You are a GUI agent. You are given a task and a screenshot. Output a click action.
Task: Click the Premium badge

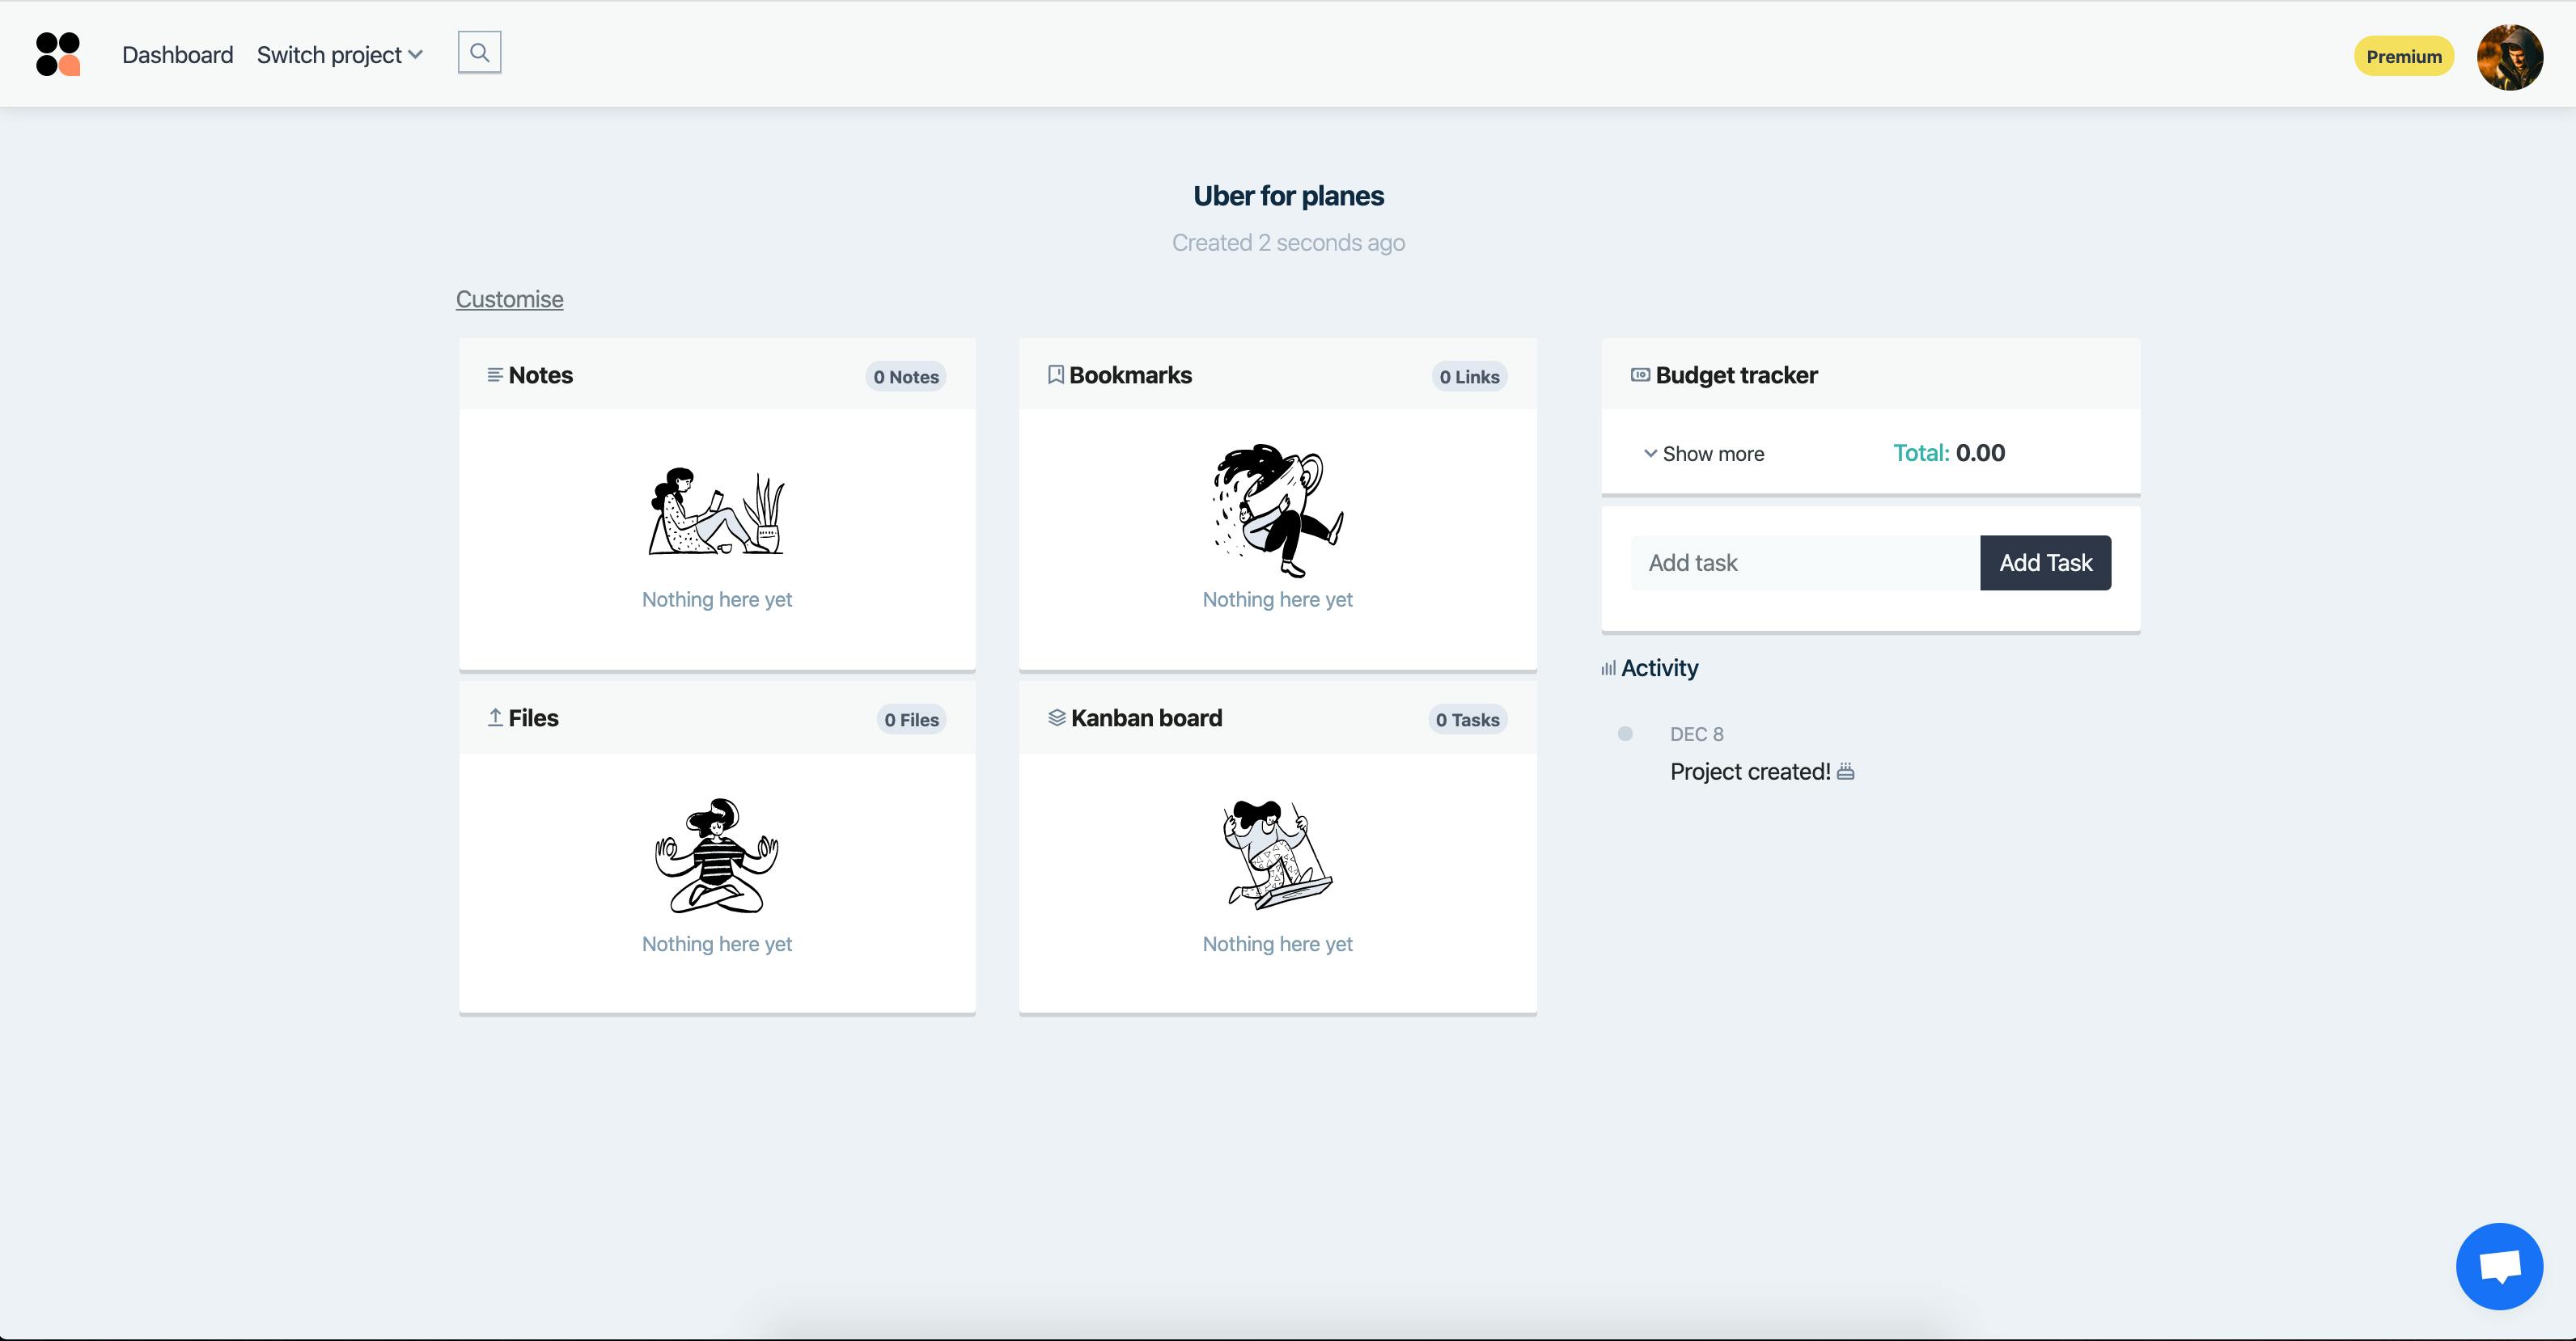point(2403,57)
